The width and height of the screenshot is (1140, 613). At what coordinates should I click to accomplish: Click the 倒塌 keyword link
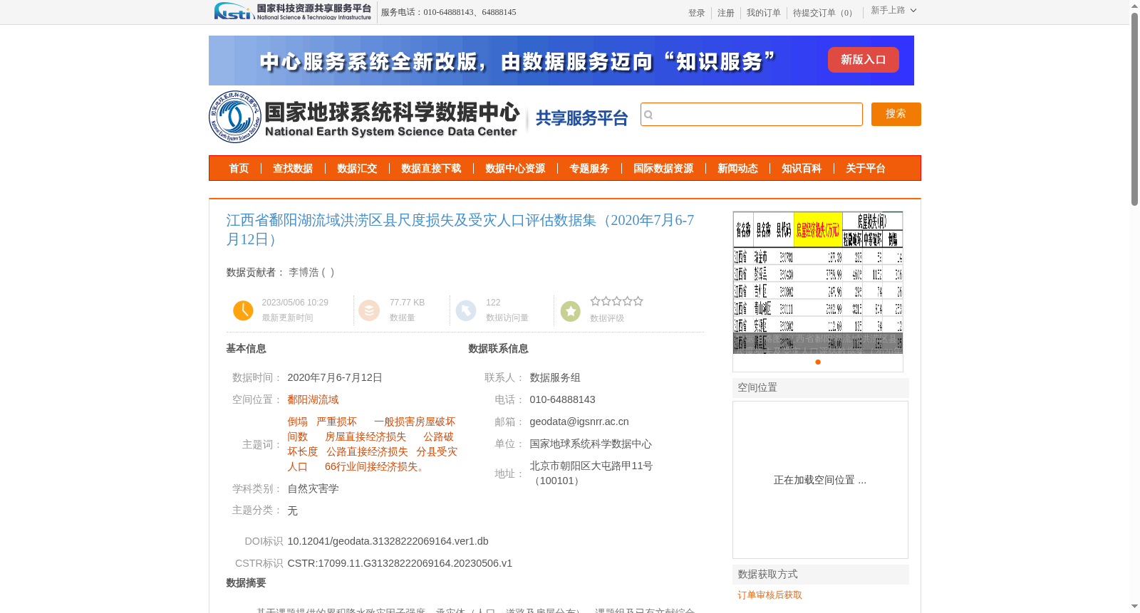tap(297, 421)
